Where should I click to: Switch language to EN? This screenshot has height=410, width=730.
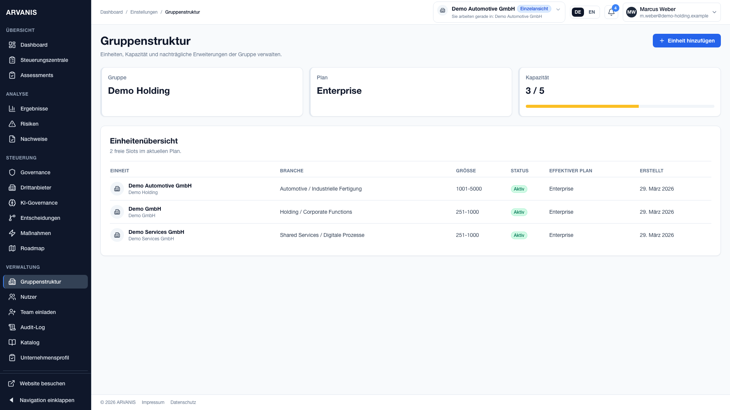592,12
